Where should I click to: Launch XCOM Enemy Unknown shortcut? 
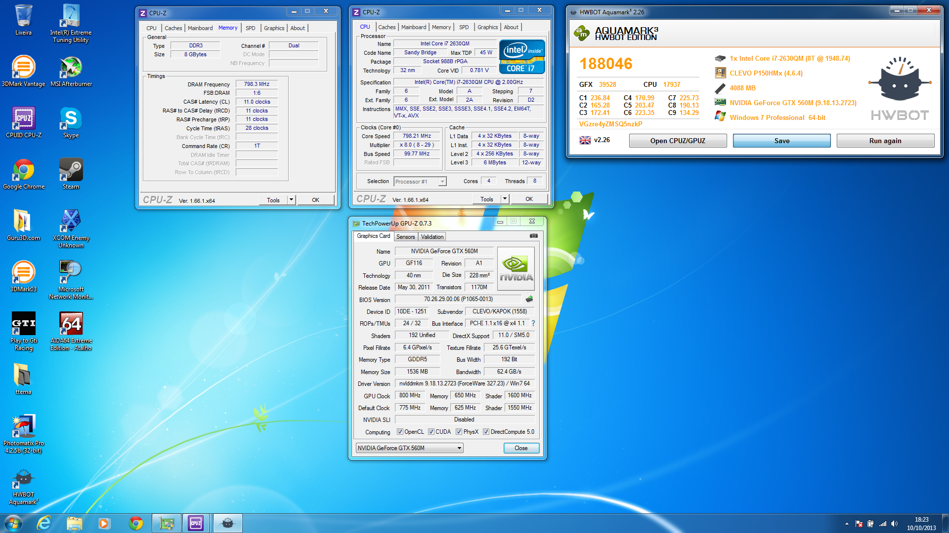(x=71, y=228)
